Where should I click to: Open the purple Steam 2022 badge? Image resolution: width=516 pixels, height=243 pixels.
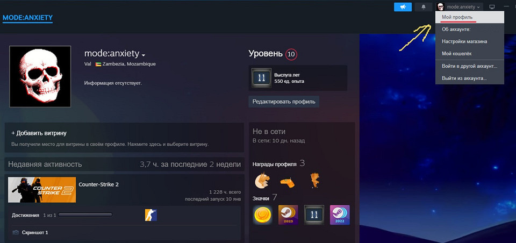pos(340,215)
